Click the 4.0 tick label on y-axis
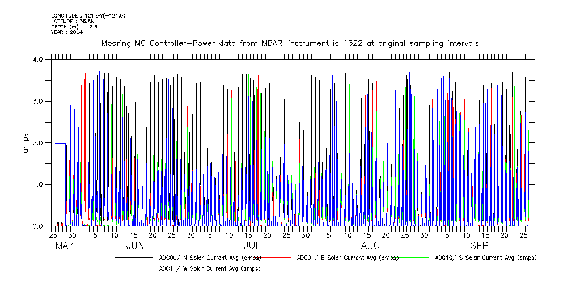The height and width of the screenshot is (286, 572). tap(39, 60)
